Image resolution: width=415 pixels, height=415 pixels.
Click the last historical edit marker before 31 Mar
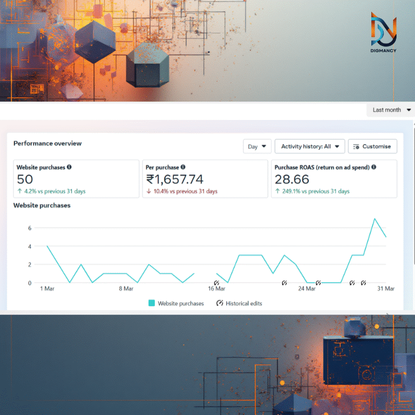363,283
